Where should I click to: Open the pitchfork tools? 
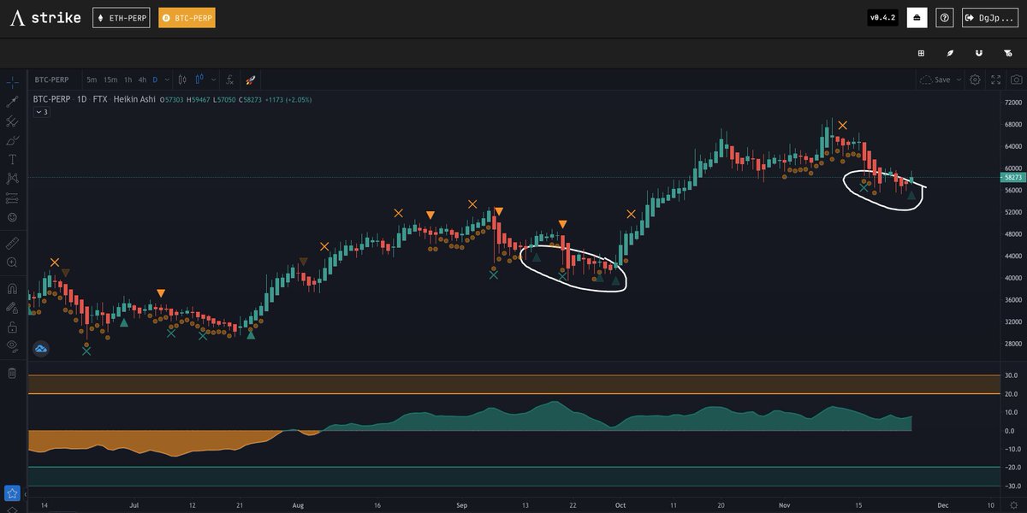[x=12, y=121]
